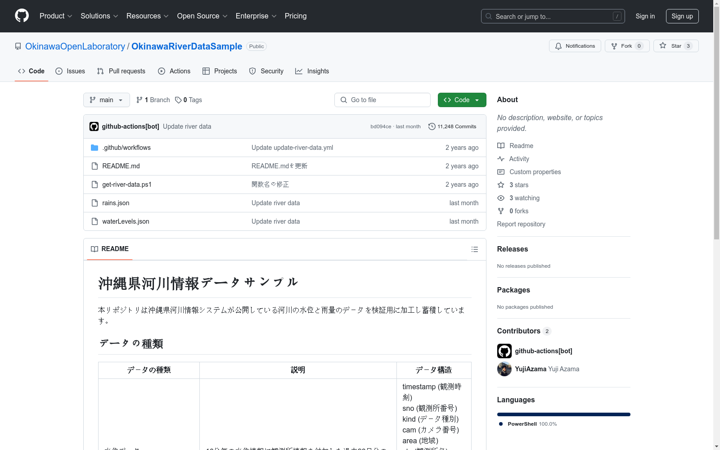Click the star icon beside 3 stars
The width and height of the screenshot is (720, 450).
coord(501,185)
